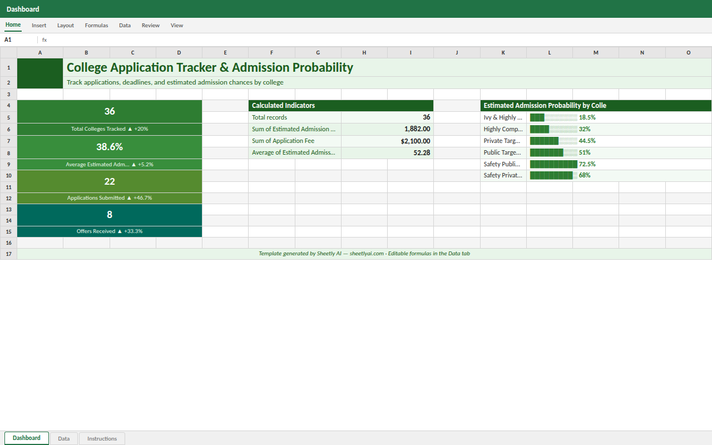Click the $2,100.00 value cell

[387, 141]
